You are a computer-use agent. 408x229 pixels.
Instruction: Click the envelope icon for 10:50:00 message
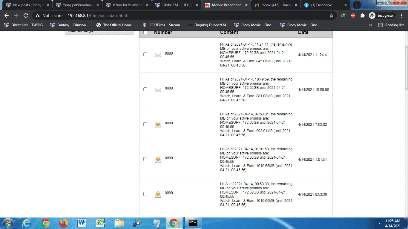click(158, 90)
